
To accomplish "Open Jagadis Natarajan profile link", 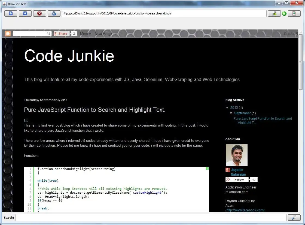I will pos(238,172).
